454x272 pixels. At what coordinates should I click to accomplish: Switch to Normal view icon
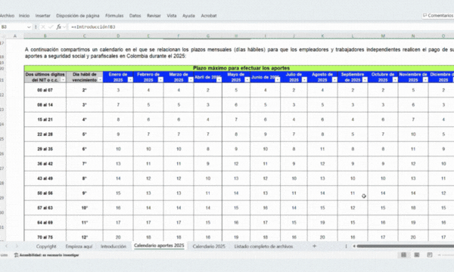coord(403,255)
